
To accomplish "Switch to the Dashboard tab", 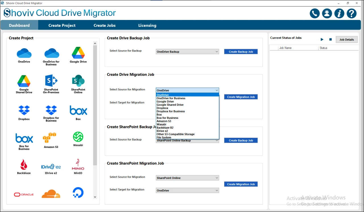I will coord(19,25).
